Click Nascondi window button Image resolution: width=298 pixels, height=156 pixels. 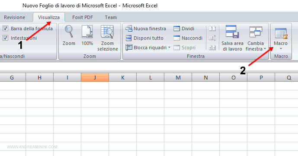(188, 38)
